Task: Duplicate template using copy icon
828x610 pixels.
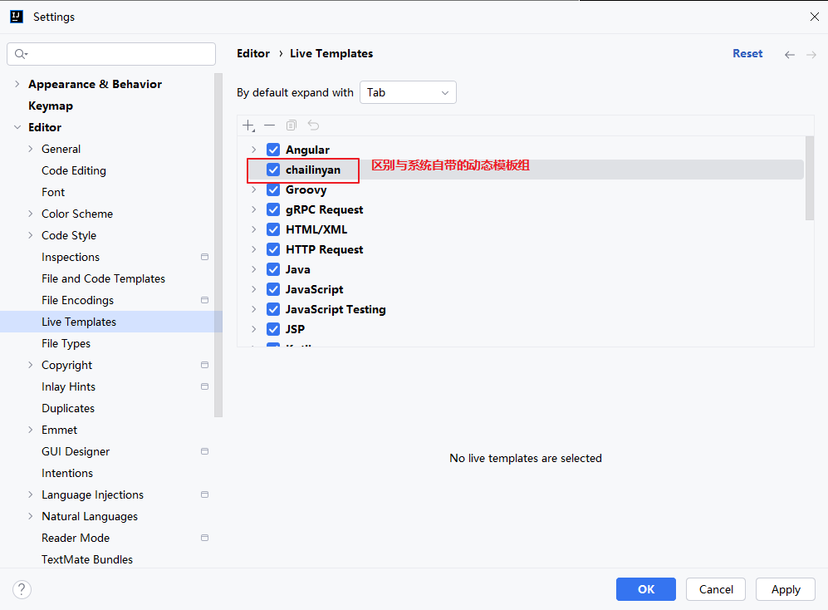Action: 292,125
